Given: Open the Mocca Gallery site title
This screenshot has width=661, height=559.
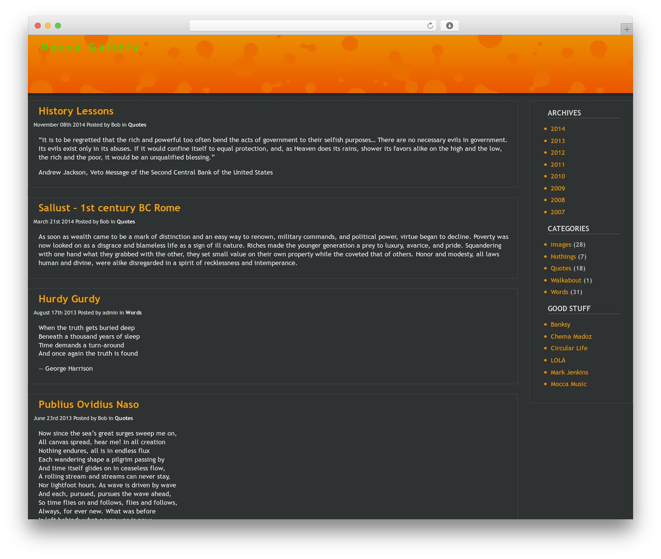Looking at the screenshot, I should pos(90,47).
